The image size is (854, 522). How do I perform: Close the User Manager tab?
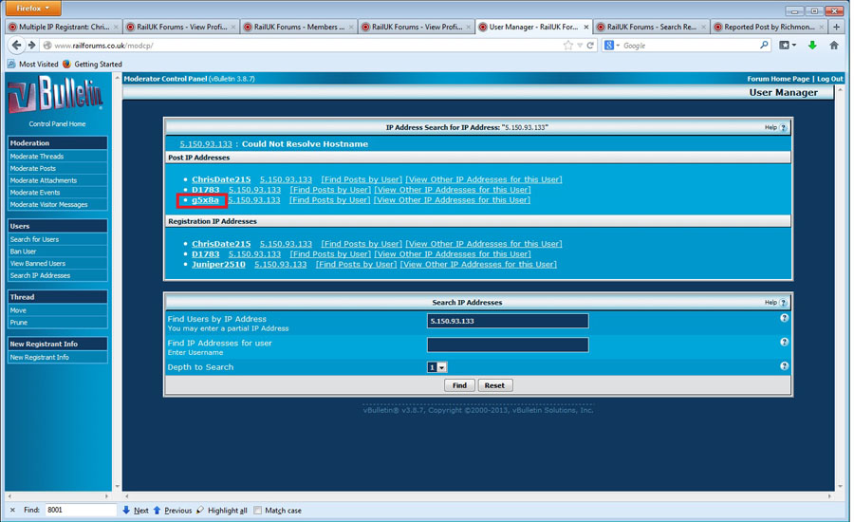(x=586, y=27)
